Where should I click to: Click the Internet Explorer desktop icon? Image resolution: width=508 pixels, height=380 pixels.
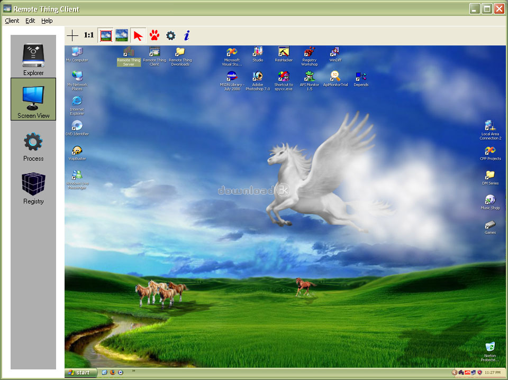(77, 106)
